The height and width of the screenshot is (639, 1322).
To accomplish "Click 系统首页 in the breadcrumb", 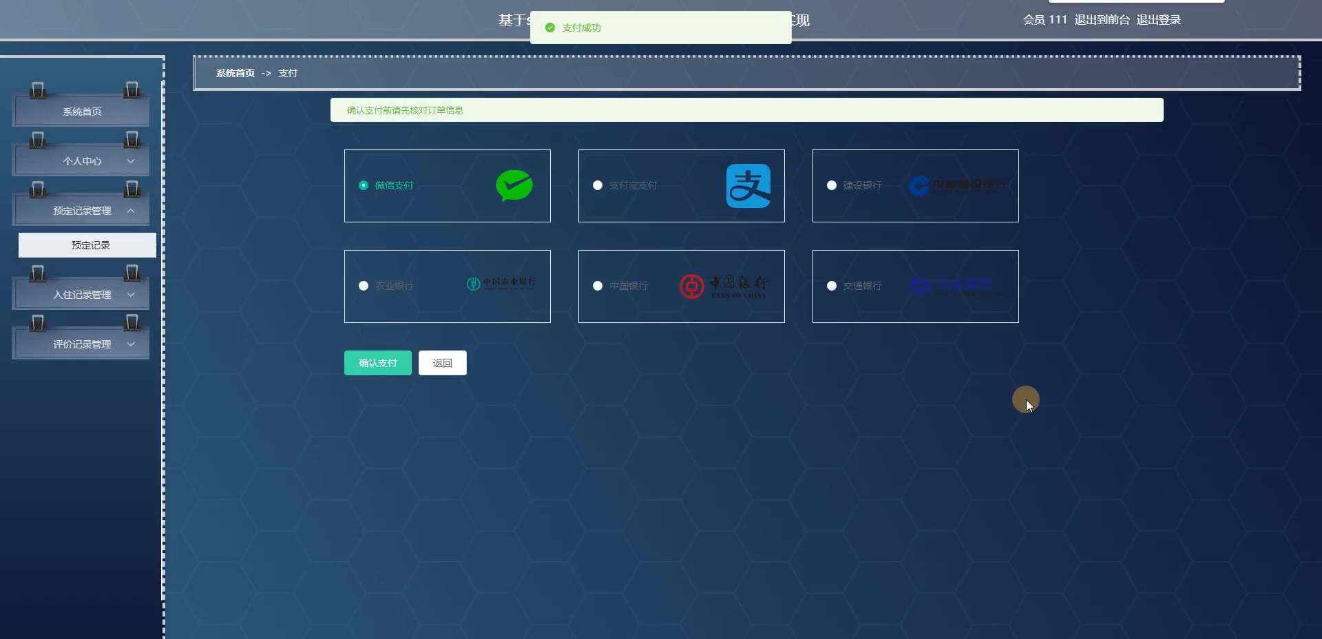I will (x=235, y=73).
